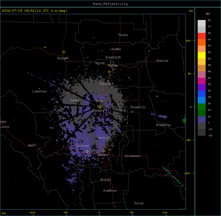The height and width of the screenshot is (216, 221).
Task: Select the yellow diamond marker below Cochrane
Action: click(x=87, y=151)
